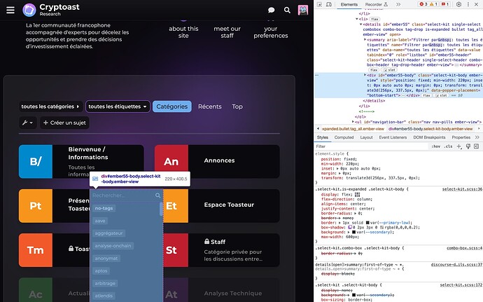Click the Cryptoast Research logo
The height and width of the screenshot is (302, 483).
[51, 10]
